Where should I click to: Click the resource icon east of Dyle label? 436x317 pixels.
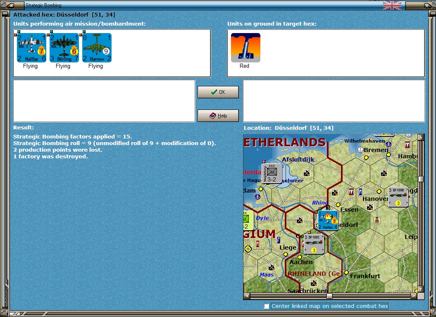pos(300,220)
